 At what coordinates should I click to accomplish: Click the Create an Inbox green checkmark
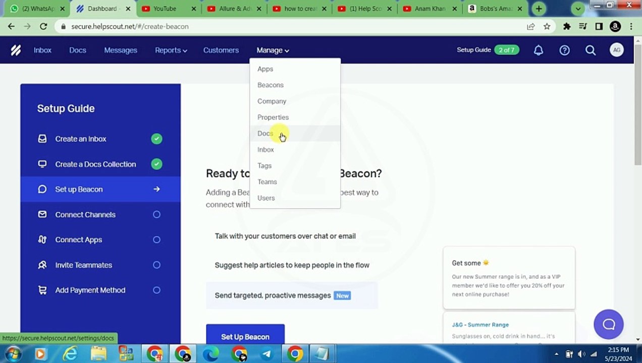(x=156, y=139)
